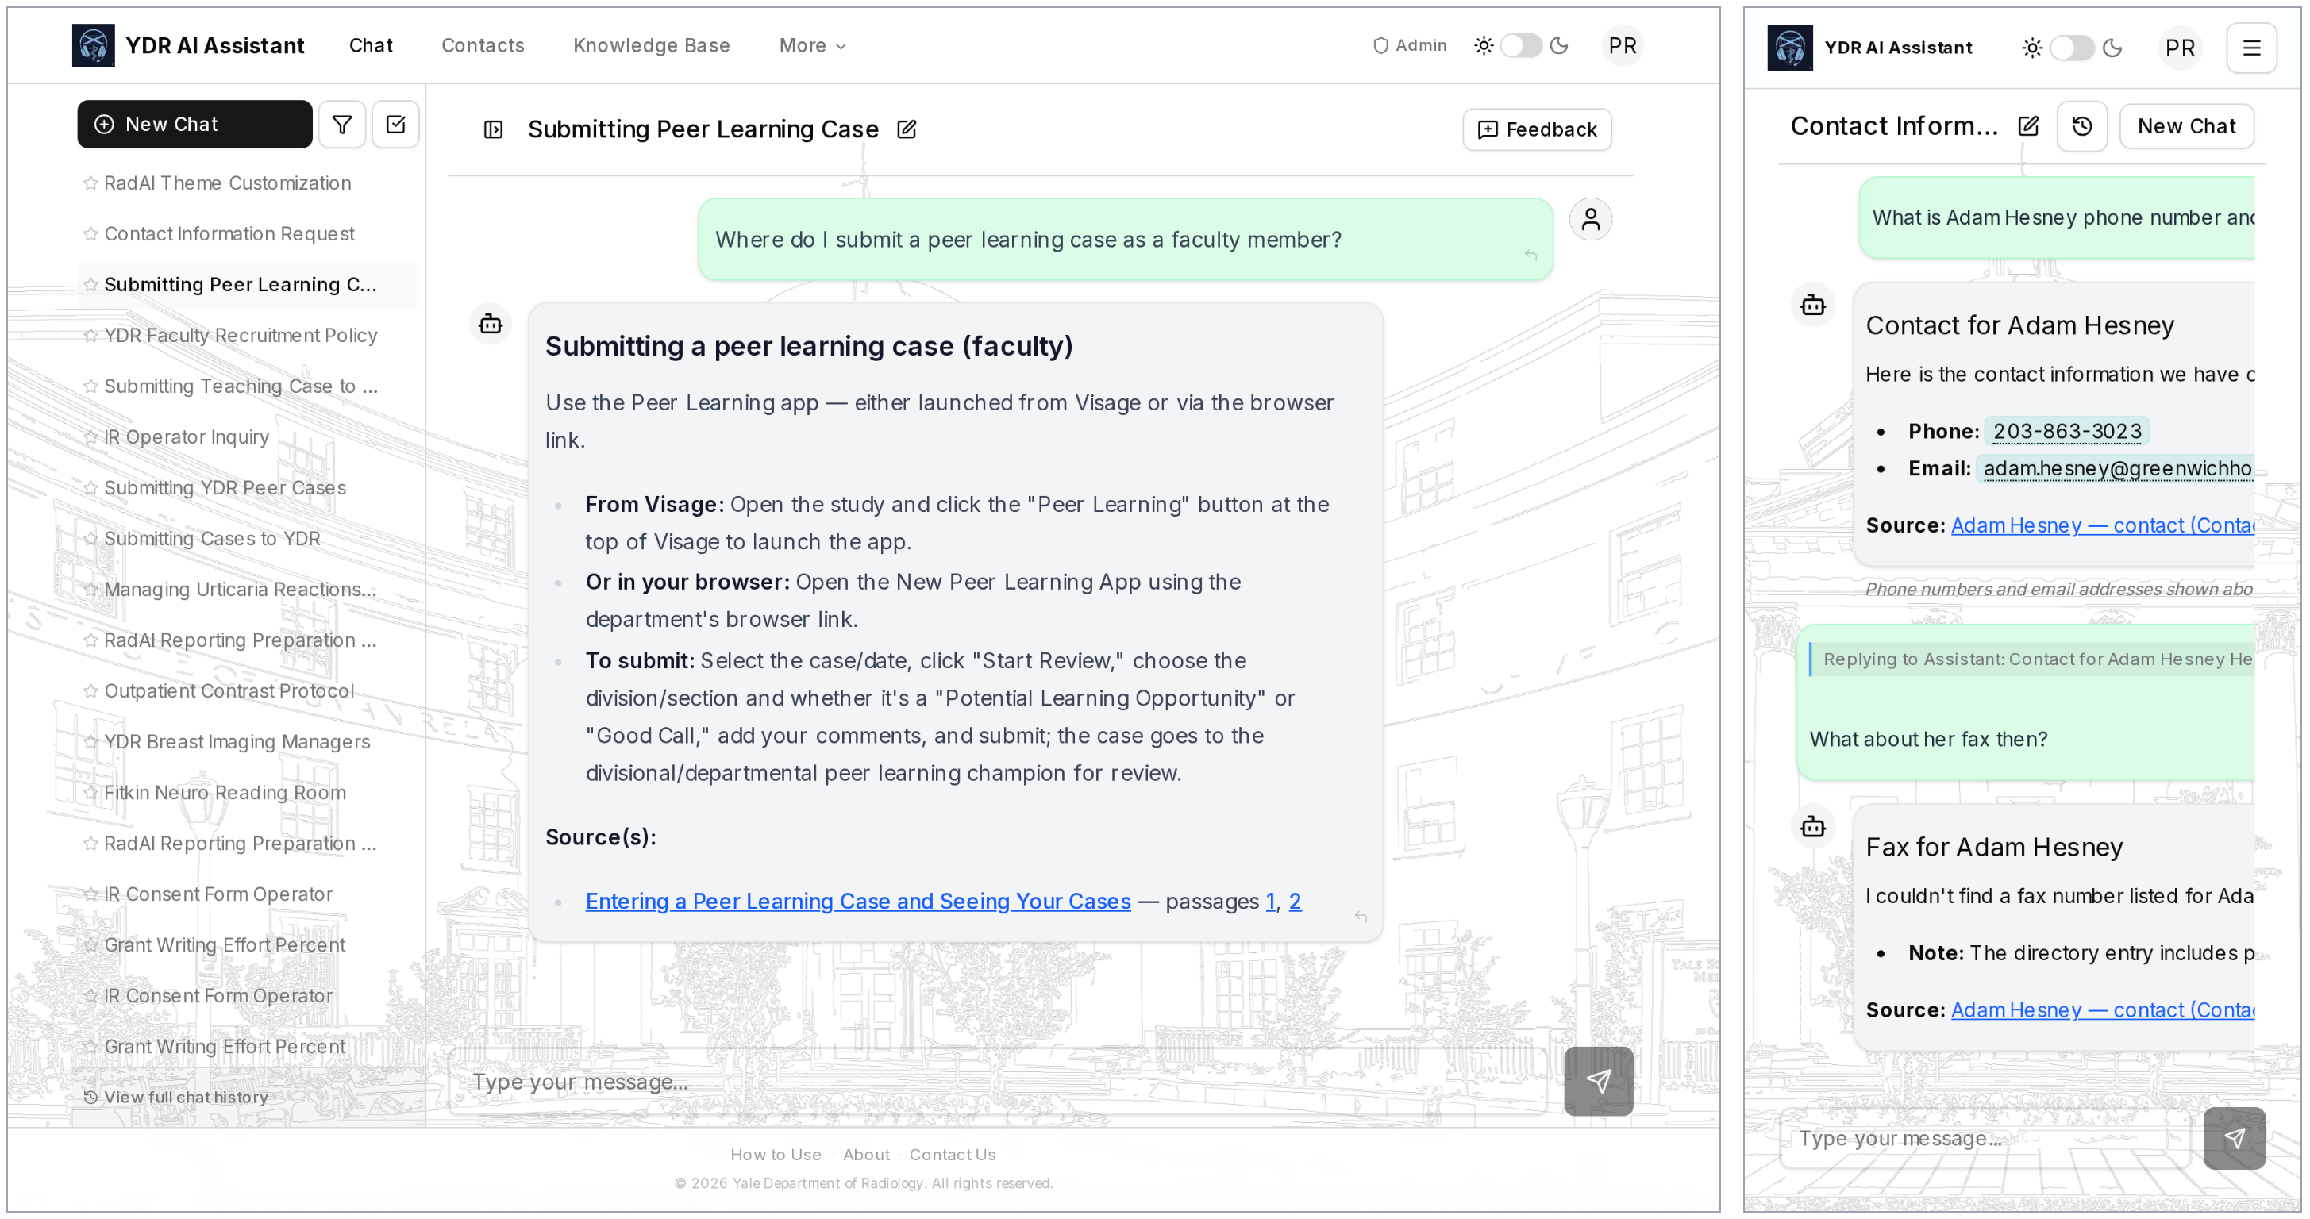Go to the Knowledge Base tab
Viewport: 2310px width, 1219px height.
point(651,46)
